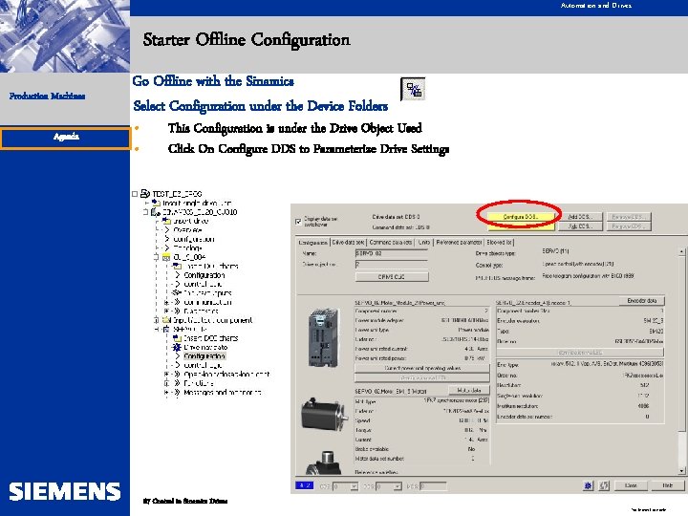Collapse the SERVO drive object node
The width and height of the screenshot is (688, 516).
[156, 329]
